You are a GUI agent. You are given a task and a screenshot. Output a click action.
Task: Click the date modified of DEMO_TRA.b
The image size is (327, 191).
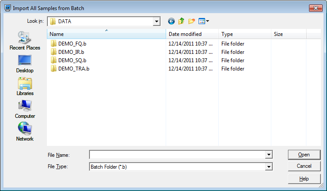[190, 69]
